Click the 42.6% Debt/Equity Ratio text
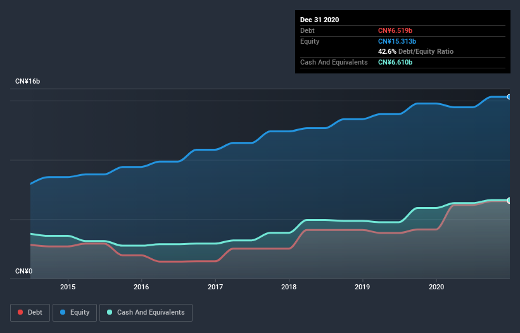 (415, 51)
